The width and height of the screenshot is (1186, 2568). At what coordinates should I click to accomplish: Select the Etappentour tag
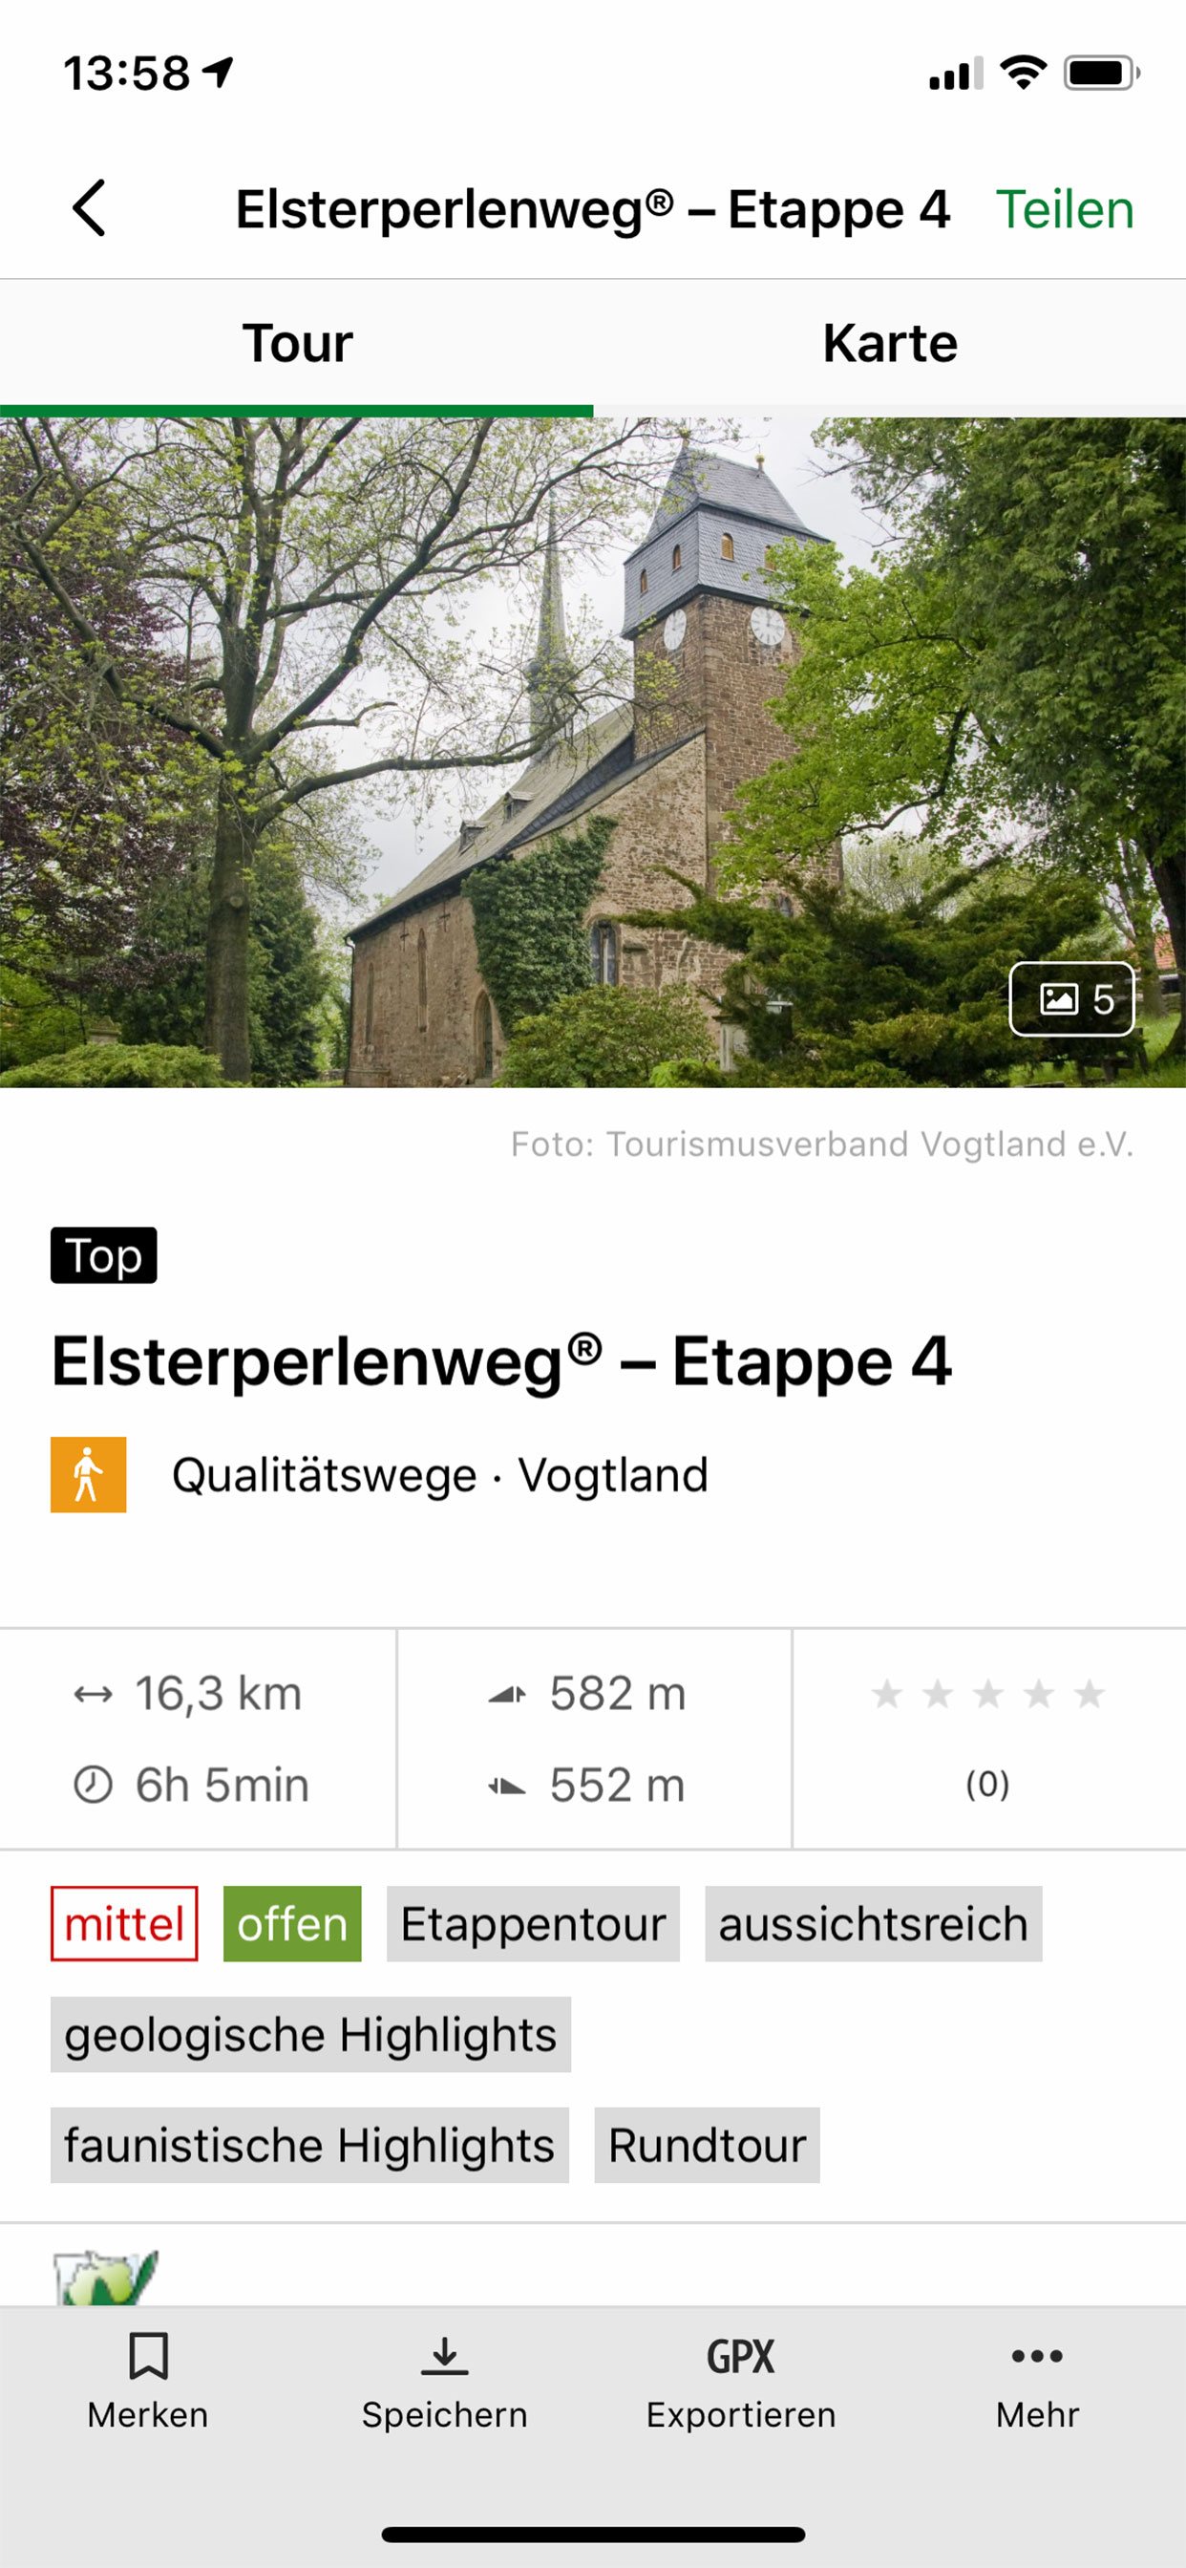533,1923
